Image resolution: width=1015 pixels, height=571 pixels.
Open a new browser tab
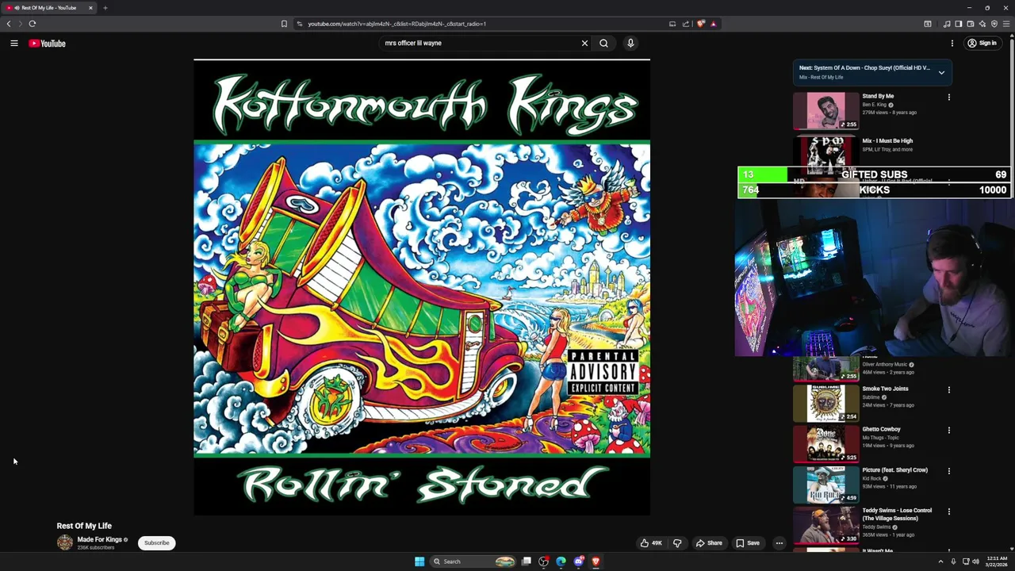click(105, 8)
